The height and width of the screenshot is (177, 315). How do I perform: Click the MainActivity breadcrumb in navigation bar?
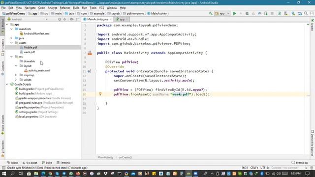coord(157,13)
